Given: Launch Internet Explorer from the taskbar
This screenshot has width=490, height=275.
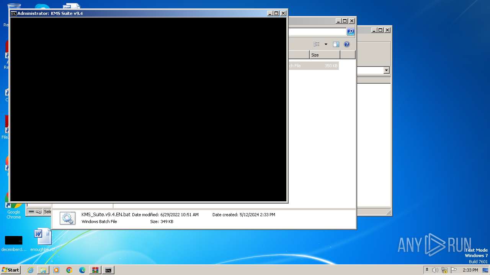Looking at the screenshot, I should pyautogui.click(x=30, y=270).
